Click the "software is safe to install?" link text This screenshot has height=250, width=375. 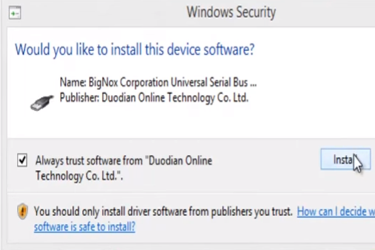click(84, 226)
